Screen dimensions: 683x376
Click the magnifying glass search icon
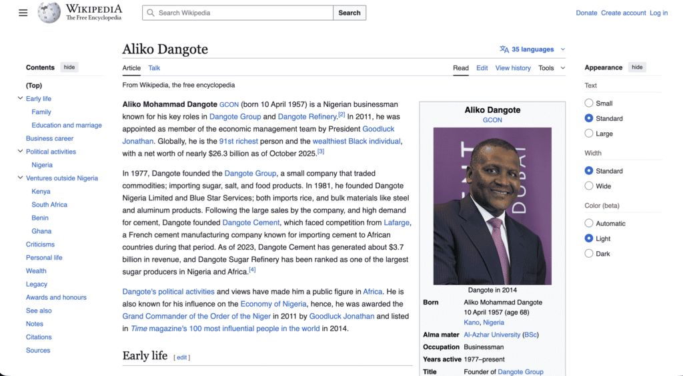pos(151,13)
